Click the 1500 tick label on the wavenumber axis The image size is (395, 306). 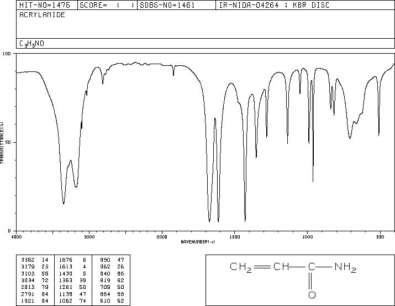[235, 237]
